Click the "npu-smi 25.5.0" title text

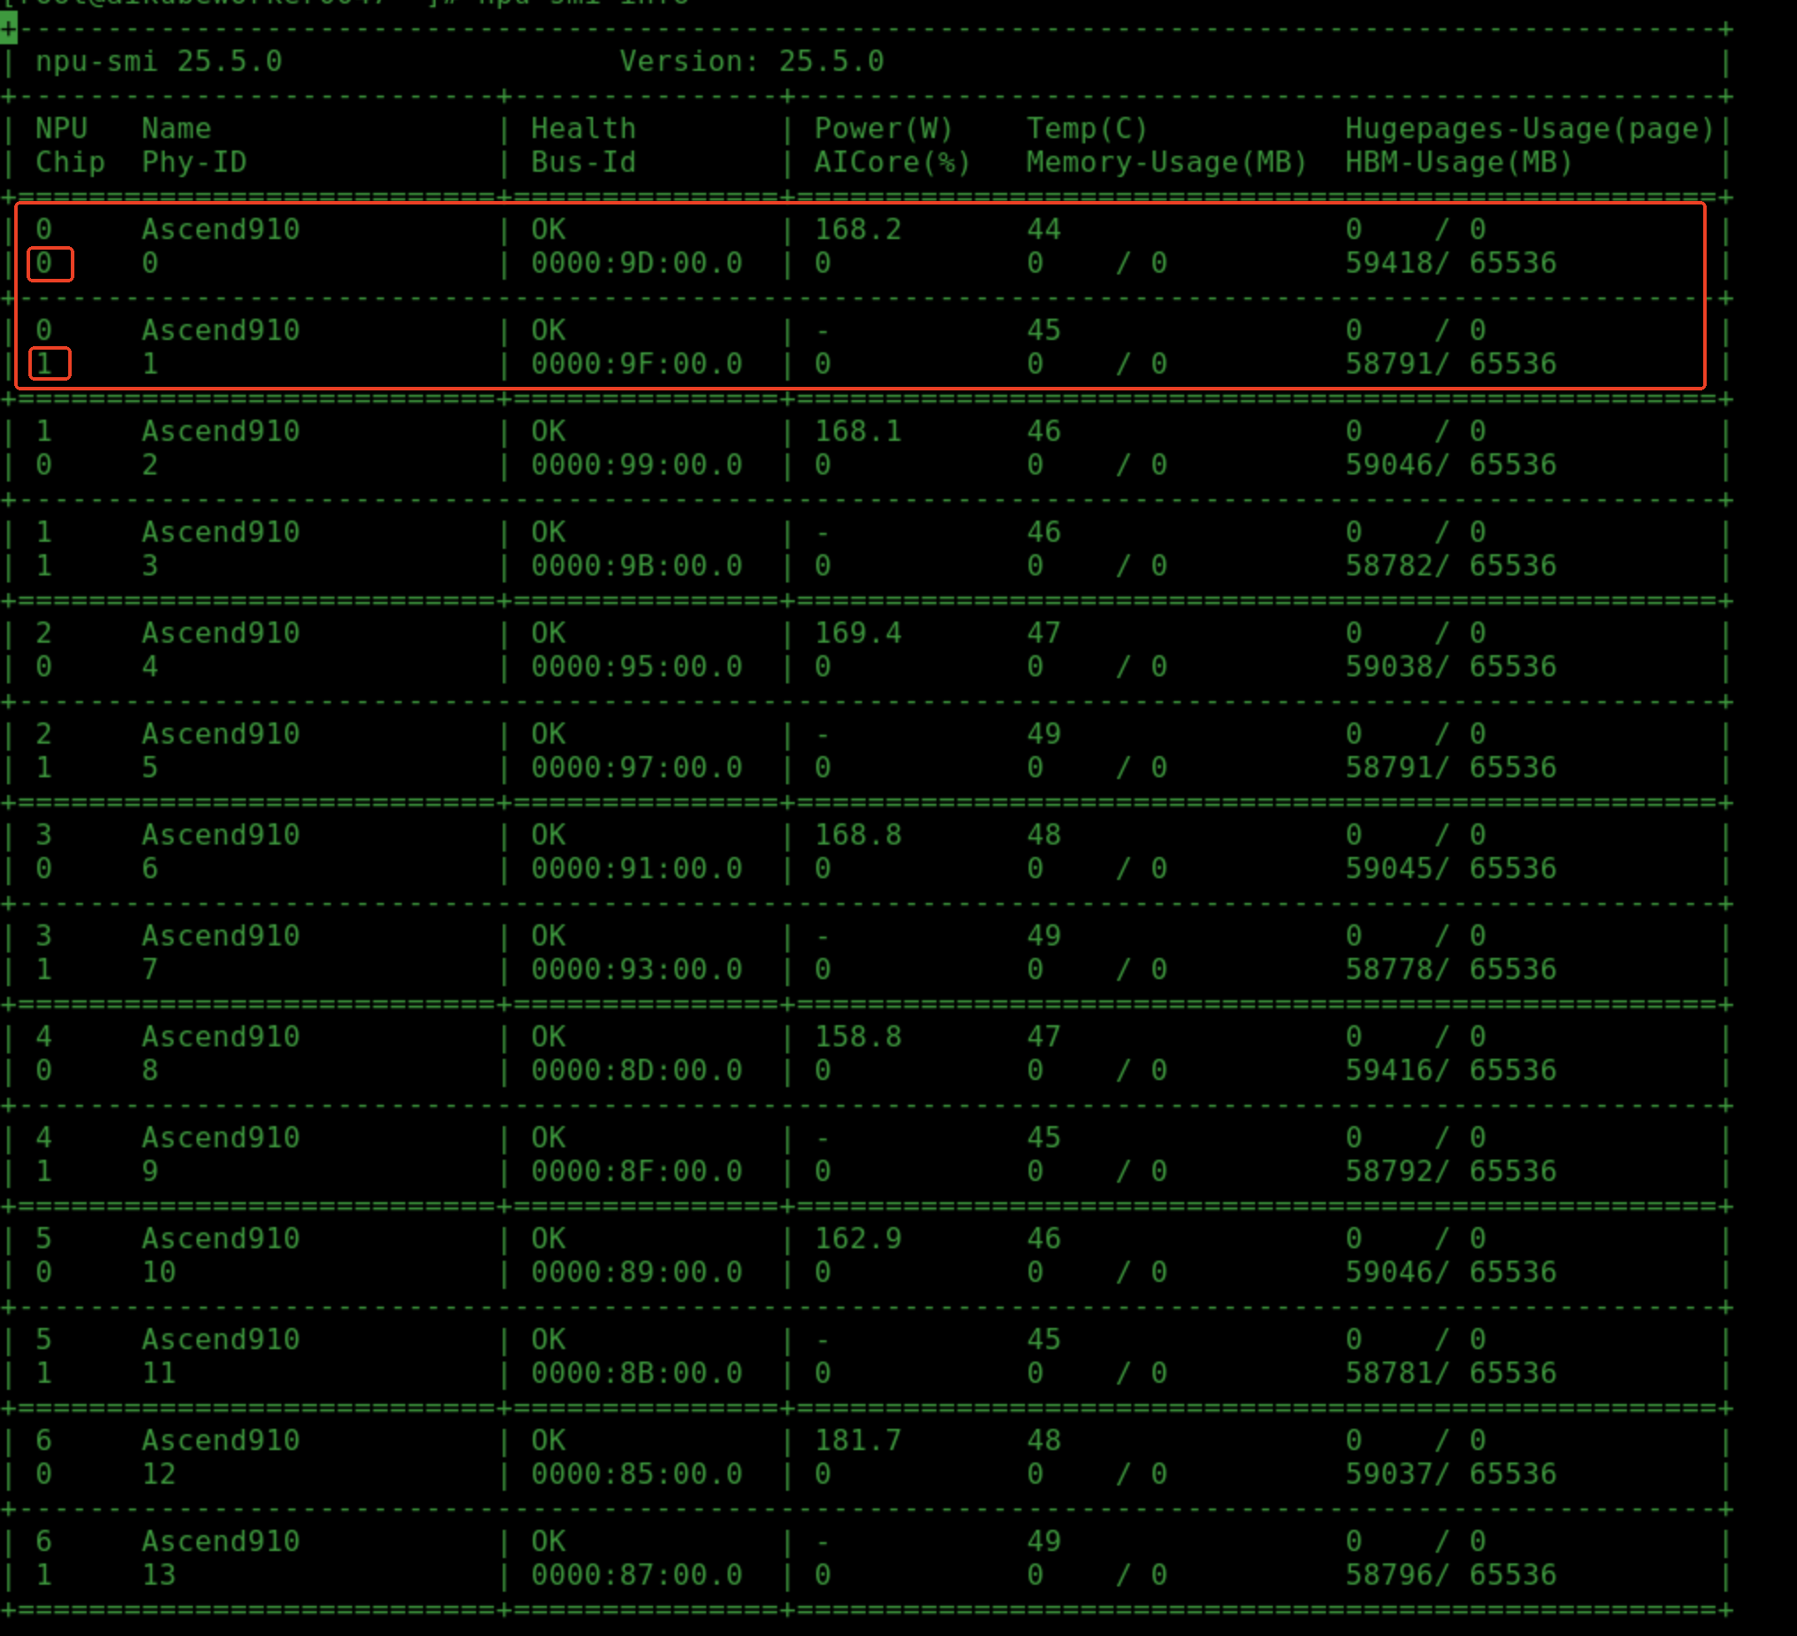158,61
